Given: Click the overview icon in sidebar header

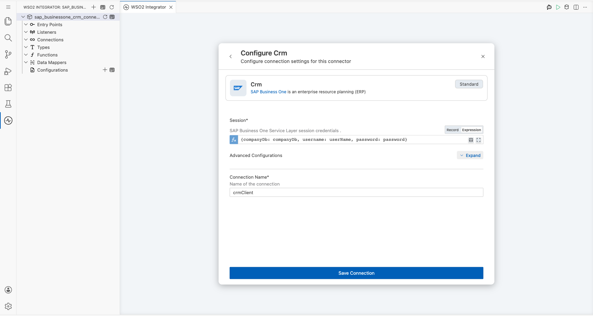Looking at the screenshot, I should [x=103, y=7].
